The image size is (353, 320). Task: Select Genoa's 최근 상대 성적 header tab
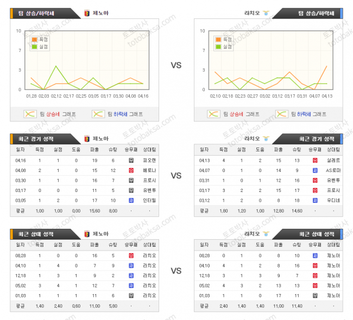pos(39,234)
